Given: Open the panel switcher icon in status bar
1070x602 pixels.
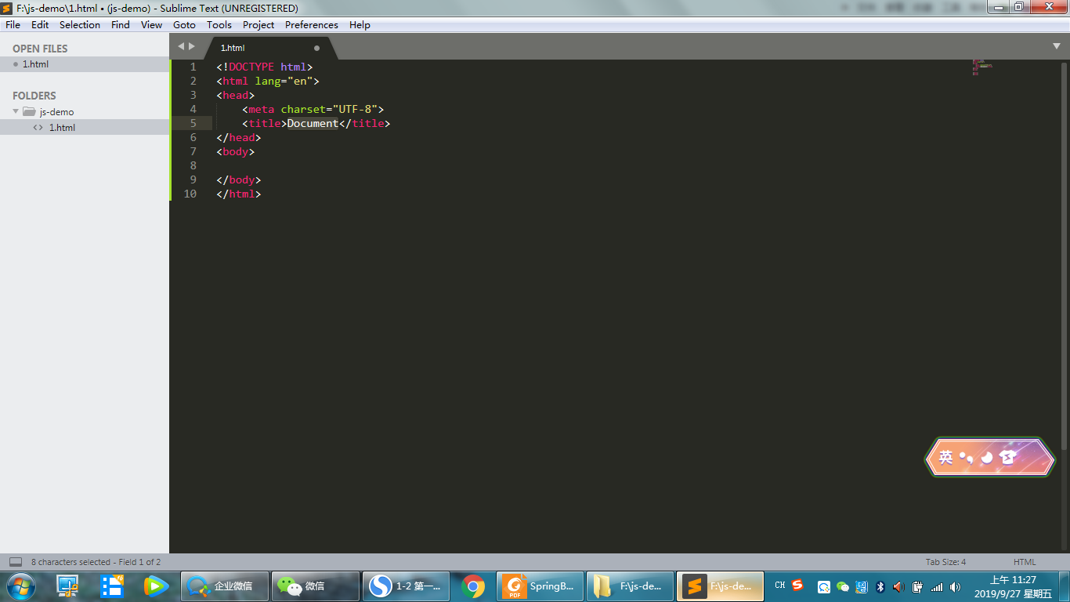Looking at the screenshot, I should [x=15, y=562].
